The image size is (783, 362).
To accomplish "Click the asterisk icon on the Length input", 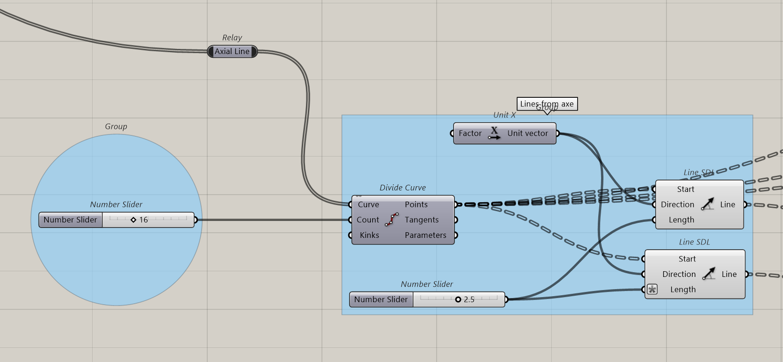I will pyautogui.click(x=652, y=290).
